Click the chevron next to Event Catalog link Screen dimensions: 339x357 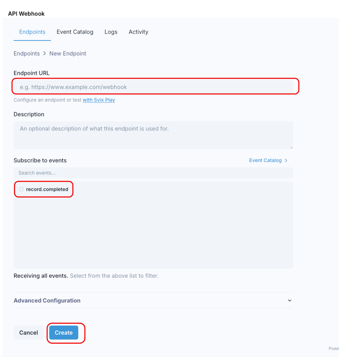click(x=286, y=160)
